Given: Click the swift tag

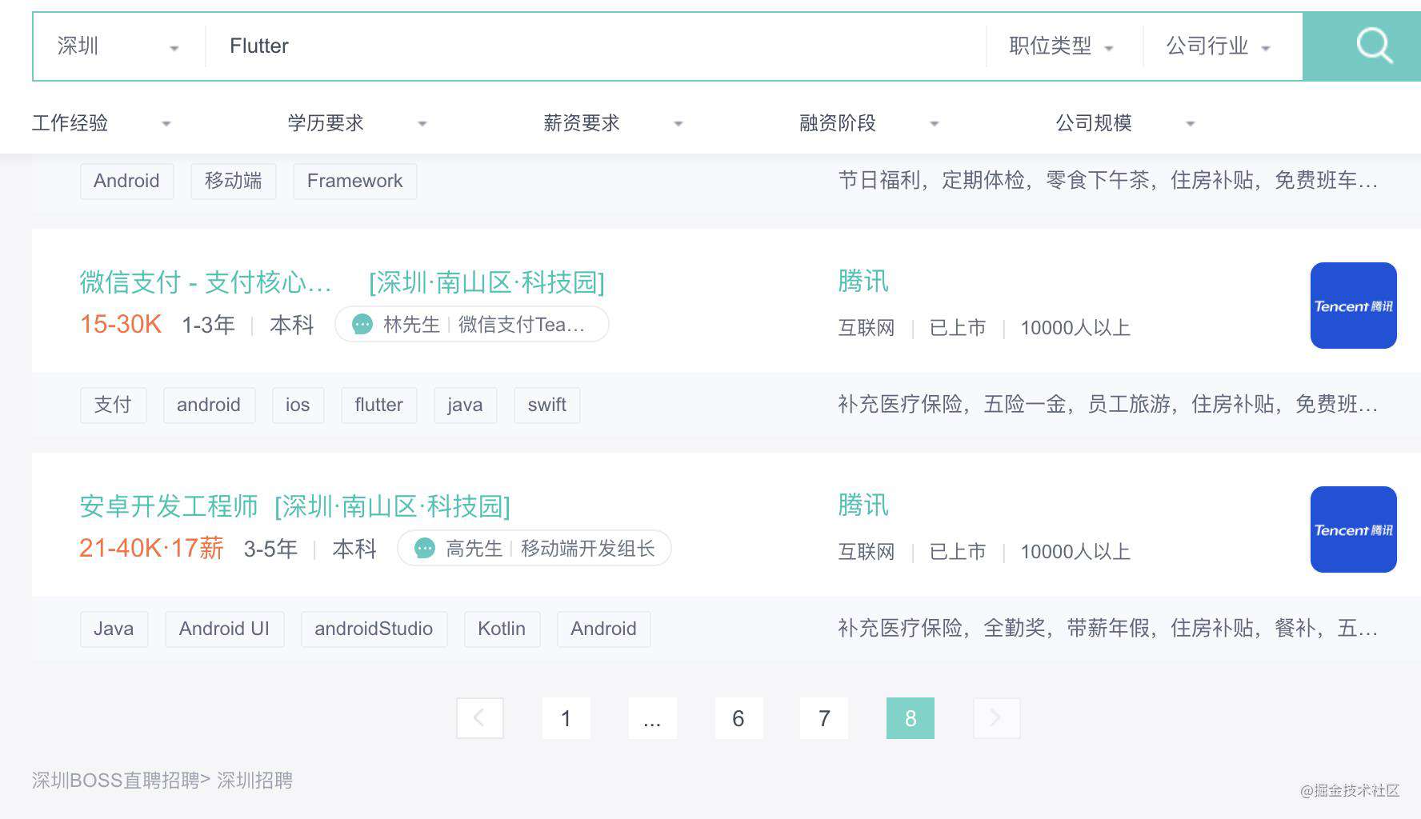Looking at the screenshot, I should [547, 405].
